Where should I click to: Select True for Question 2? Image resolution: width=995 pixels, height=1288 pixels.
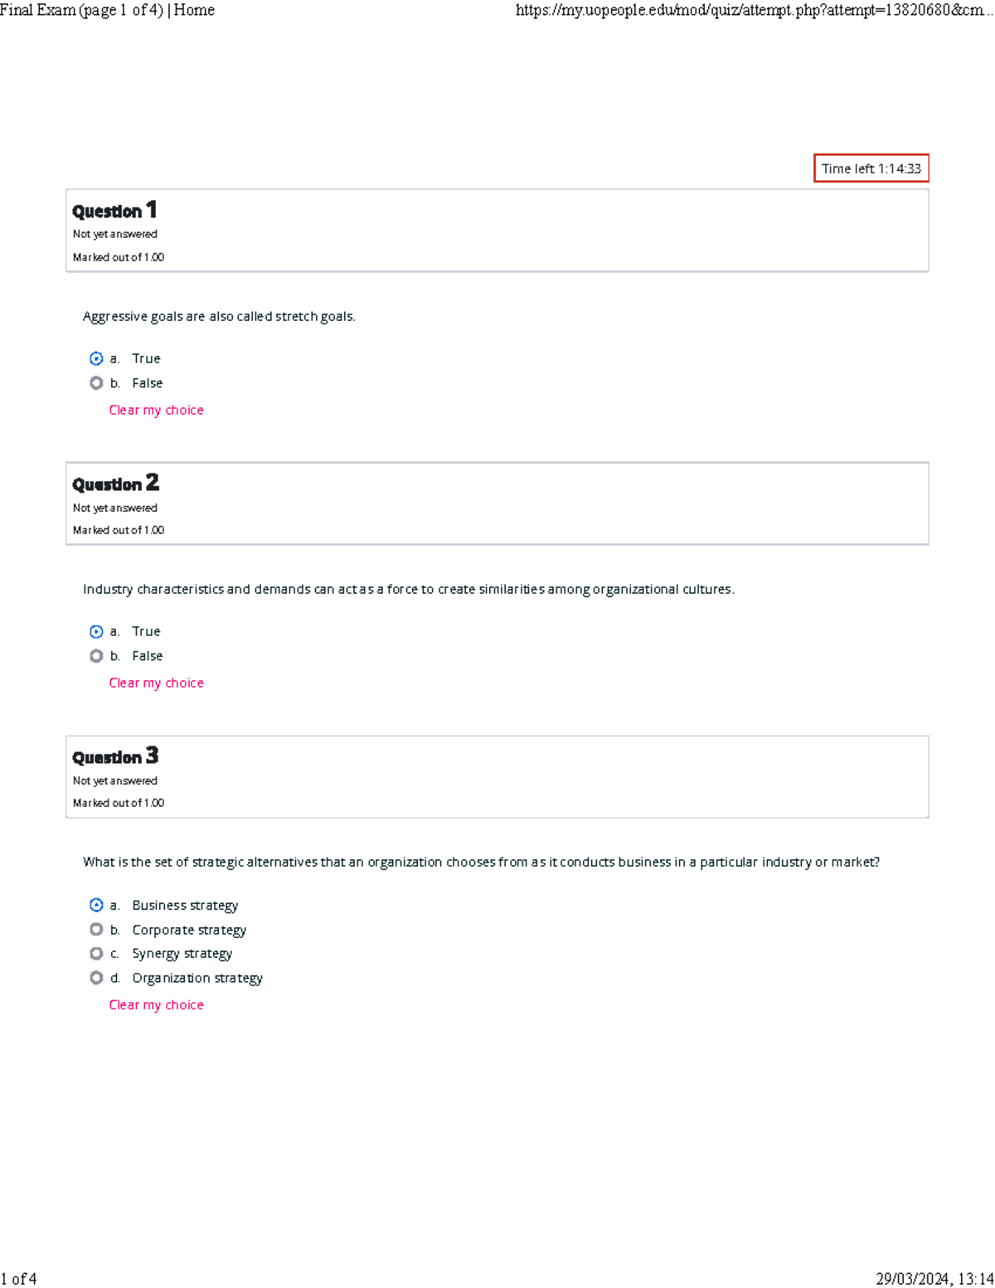(96, 631)
